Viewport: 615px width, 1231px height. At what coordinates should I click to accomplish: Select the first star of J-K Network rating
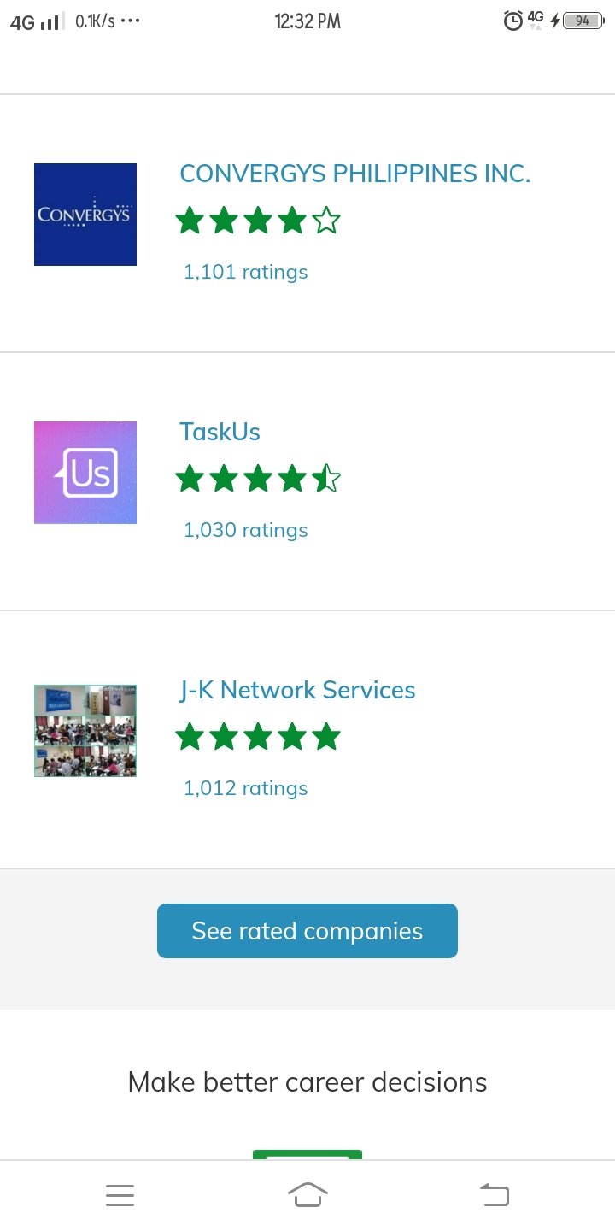pos(190,736)
